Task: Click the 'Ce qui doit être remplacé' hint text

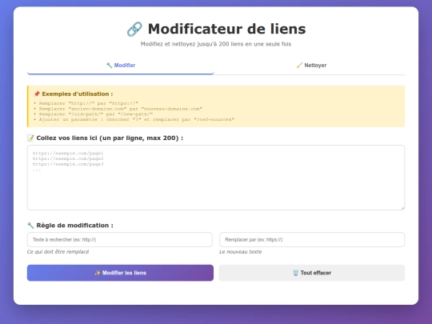Action: coord(58,251)
